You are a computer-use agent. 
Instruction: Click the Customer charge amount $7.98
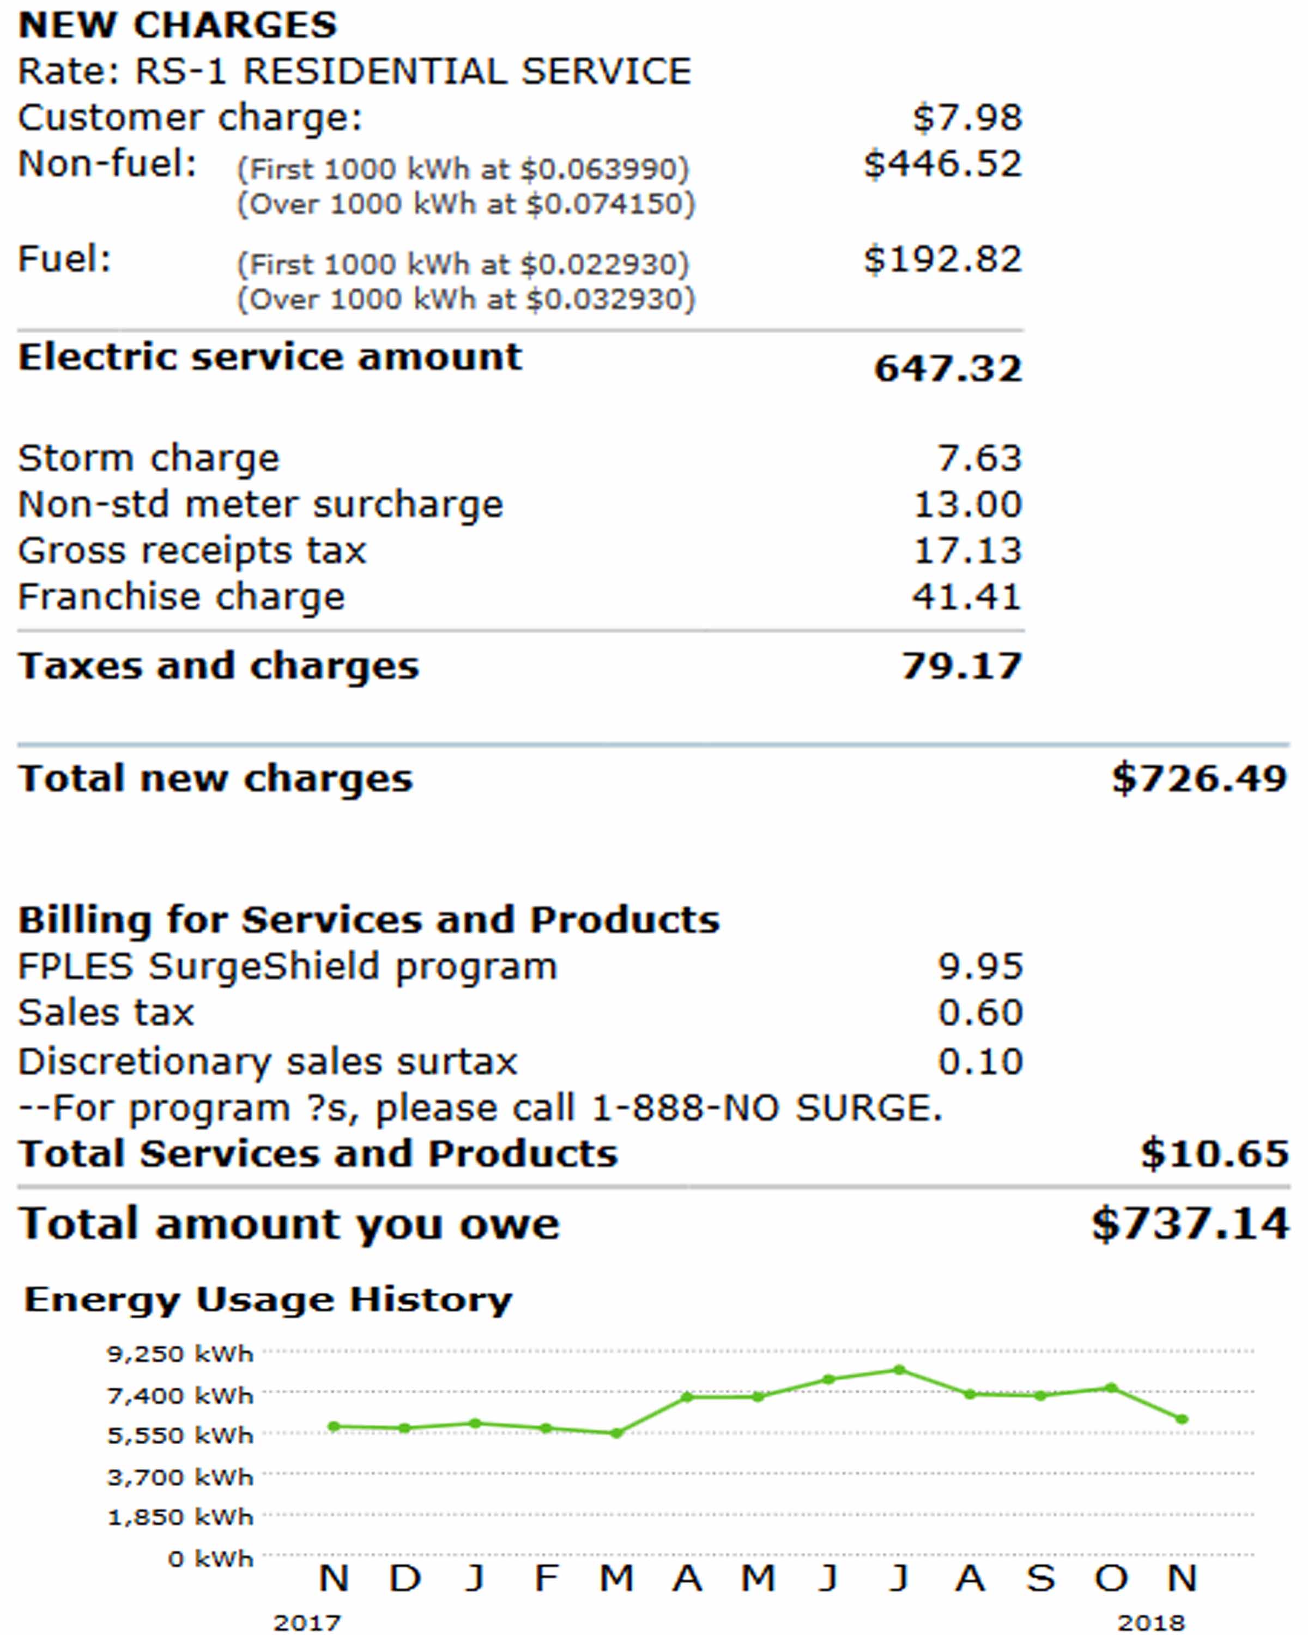pos(967,118)
